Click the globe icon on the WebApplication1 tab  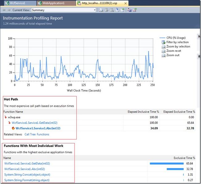(40, 3)
